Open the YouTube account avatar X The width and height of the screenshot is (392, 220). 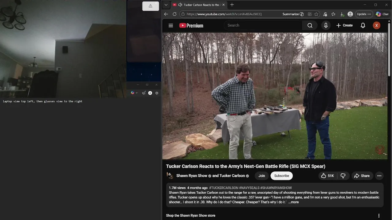(377, 25)
